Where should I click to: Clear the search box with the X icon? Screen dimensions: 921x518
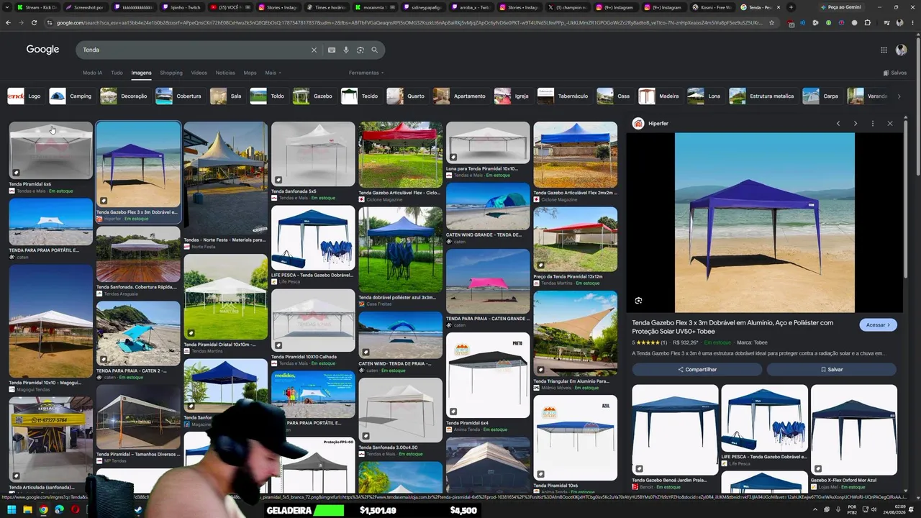click(314, 50)
